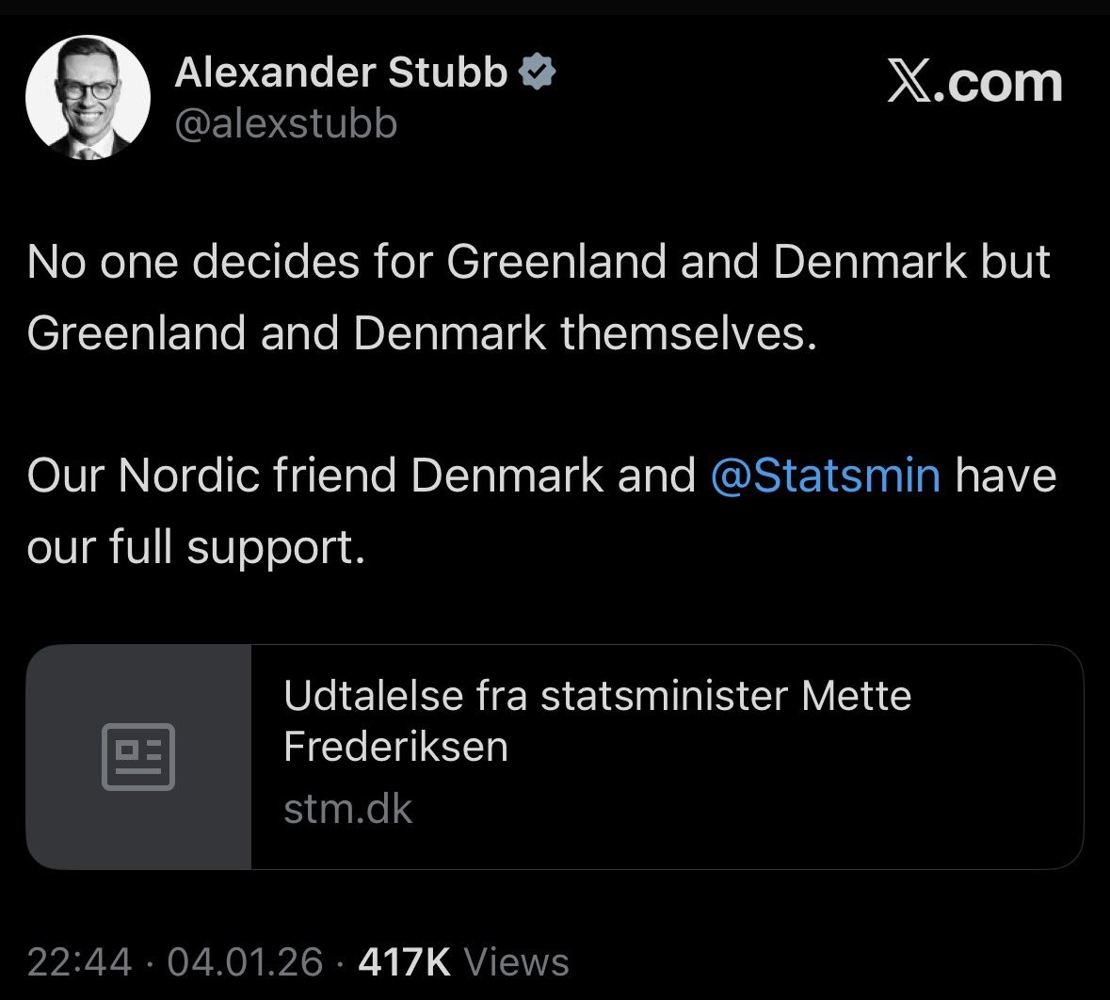The width and height of the screenshot is (1110, 1000).
Task: Click the stm.dk domain text
Action: coord(347,809)
